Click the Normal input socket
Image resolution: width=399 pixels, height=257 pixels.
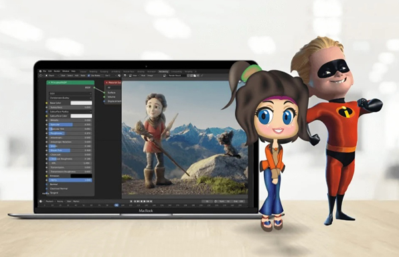[x=47, y=184]
